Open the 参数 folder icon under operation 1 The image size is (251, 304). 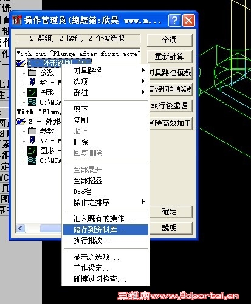[x=32, y=72]
